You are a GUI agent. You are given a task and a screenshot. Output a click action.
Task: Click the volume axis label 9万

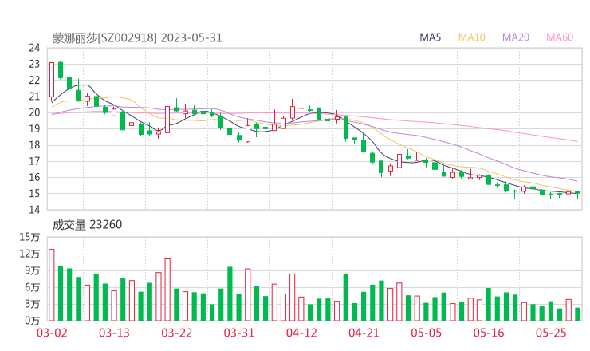33,270
